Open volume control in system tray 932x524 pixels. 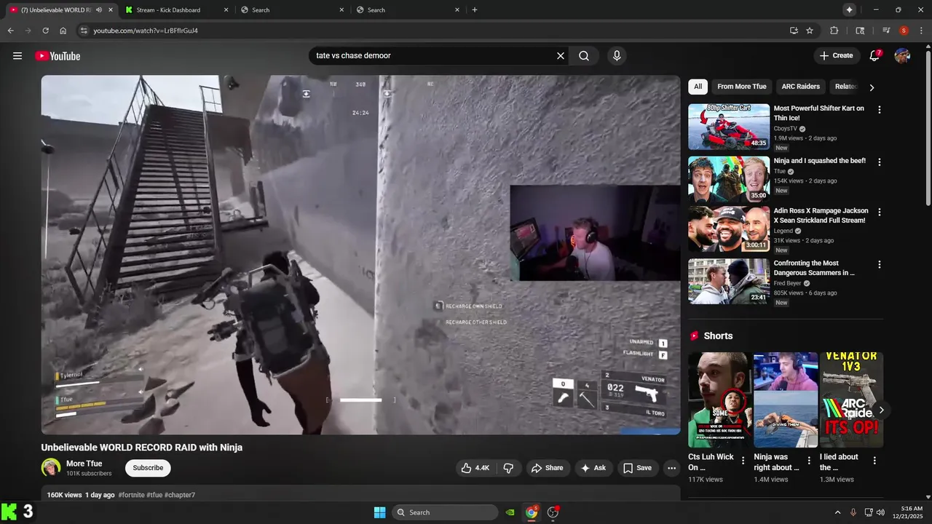(880, 512)
